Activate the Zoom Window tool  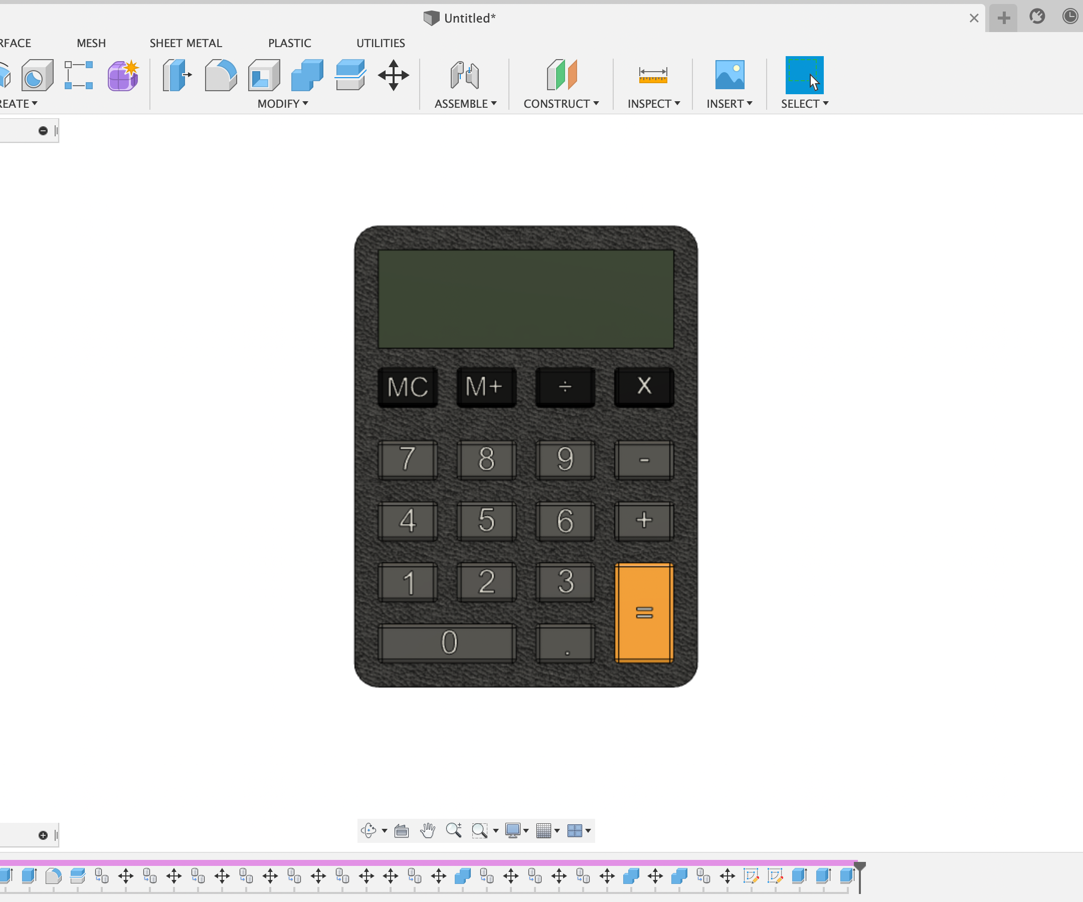(x=480, y=830)
